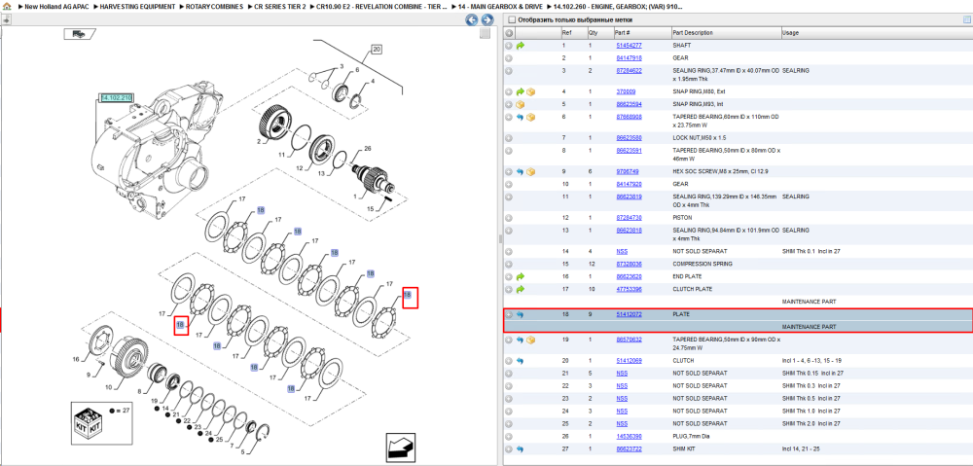This screenshot has height=466, width=973.
Task: Click small square toggle at diagram top right
Action: tap(486, 34)
